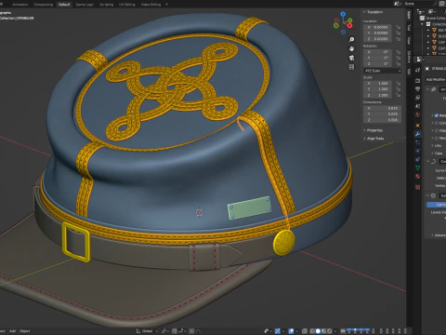This screenshot has height=335, width=446.
Task: Switch to the Video Editing workspace tab
Action: click(151, 5)
